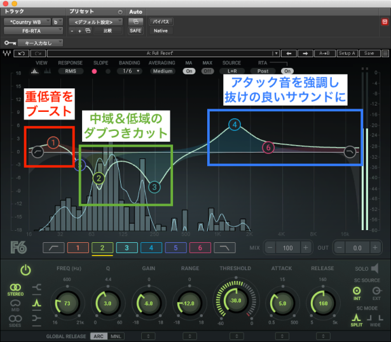Image resolution: width=391 pixels, height=342 pixels.
Task: Click stepper below THRESHOLD knob
Action: [x=237, y=336]
